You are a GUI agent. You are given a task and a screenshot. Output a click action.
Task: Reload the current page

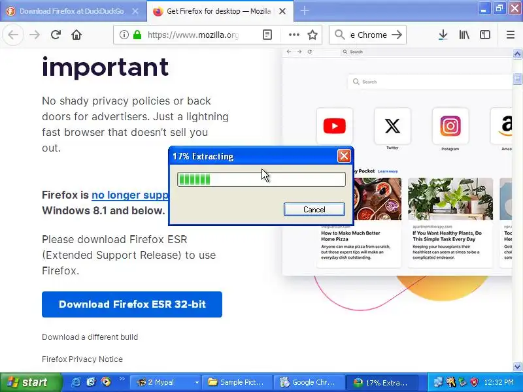click(56, 35)
